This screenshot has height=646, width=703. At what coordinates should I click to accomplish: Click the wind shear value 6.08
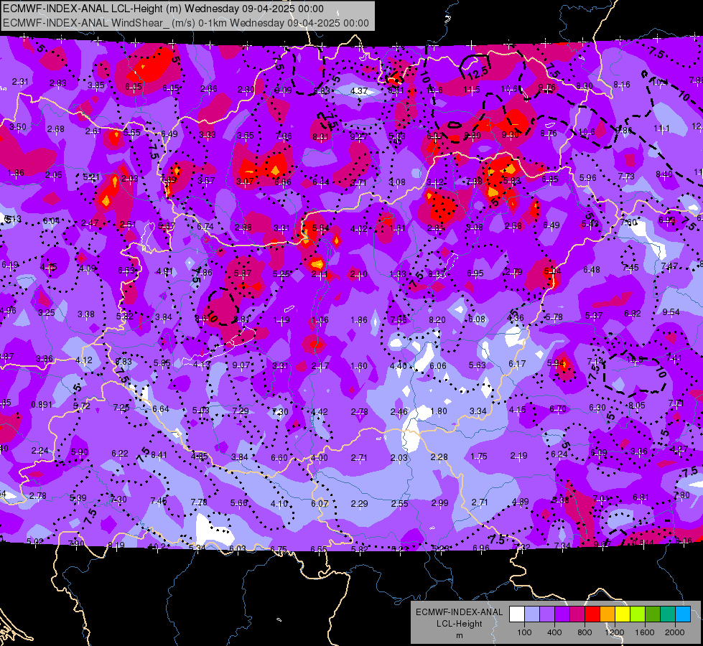tap(477, 319)
